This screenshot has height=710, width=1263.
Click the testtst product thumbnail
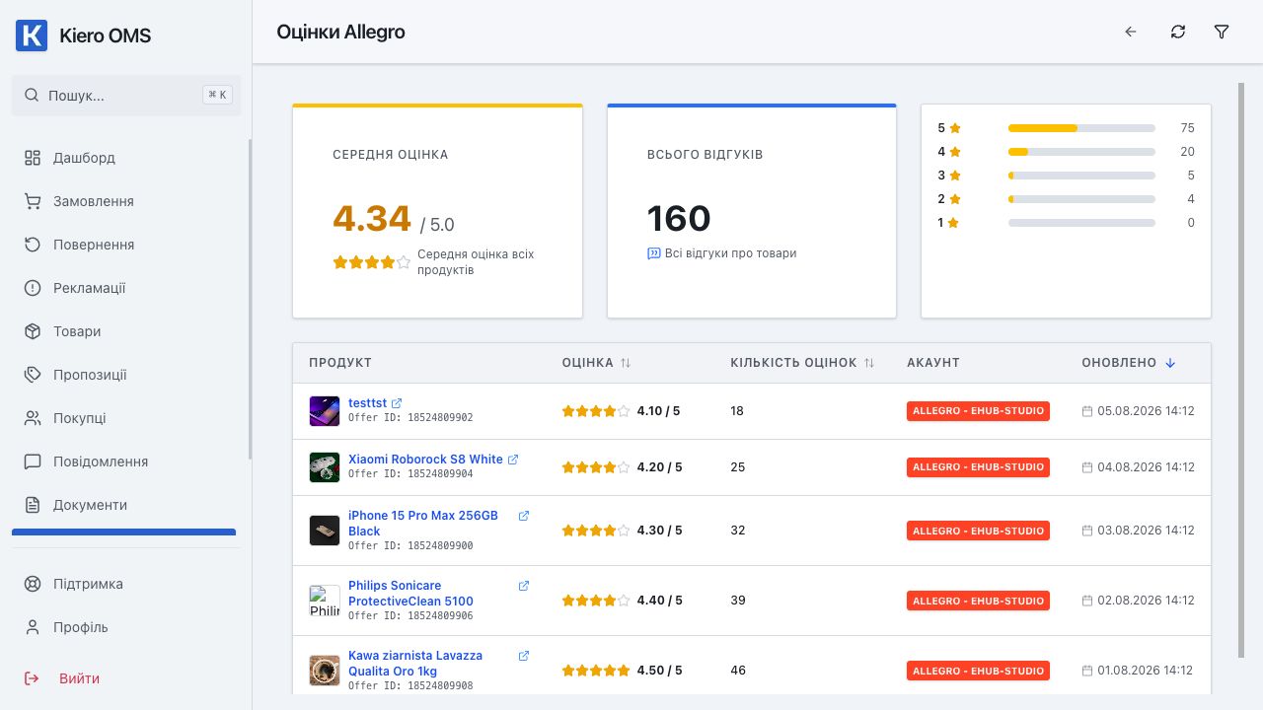coord(325,411)
